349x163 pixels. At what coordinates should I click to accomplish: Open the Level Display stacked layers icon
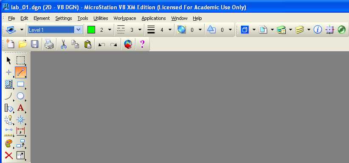coord(299,30)
